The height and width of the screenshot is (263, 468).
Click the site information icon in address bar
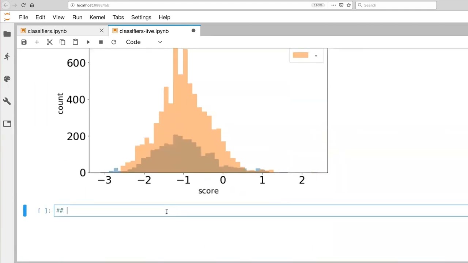[x=72, y=5]
